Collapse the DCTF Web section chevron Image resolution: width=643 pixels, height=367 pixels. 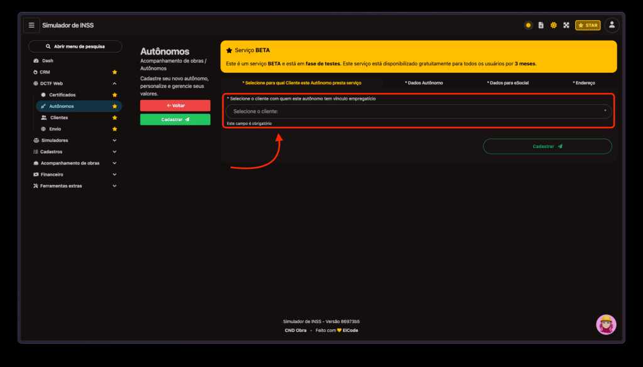coord(114,83)
